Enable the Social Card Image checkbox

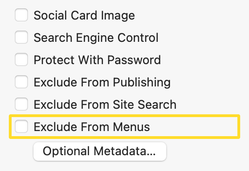[21, 15]
